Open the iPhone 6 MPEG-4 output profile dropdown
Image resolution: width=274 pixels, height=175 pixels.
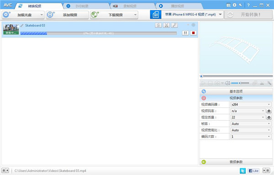point(192,15)
